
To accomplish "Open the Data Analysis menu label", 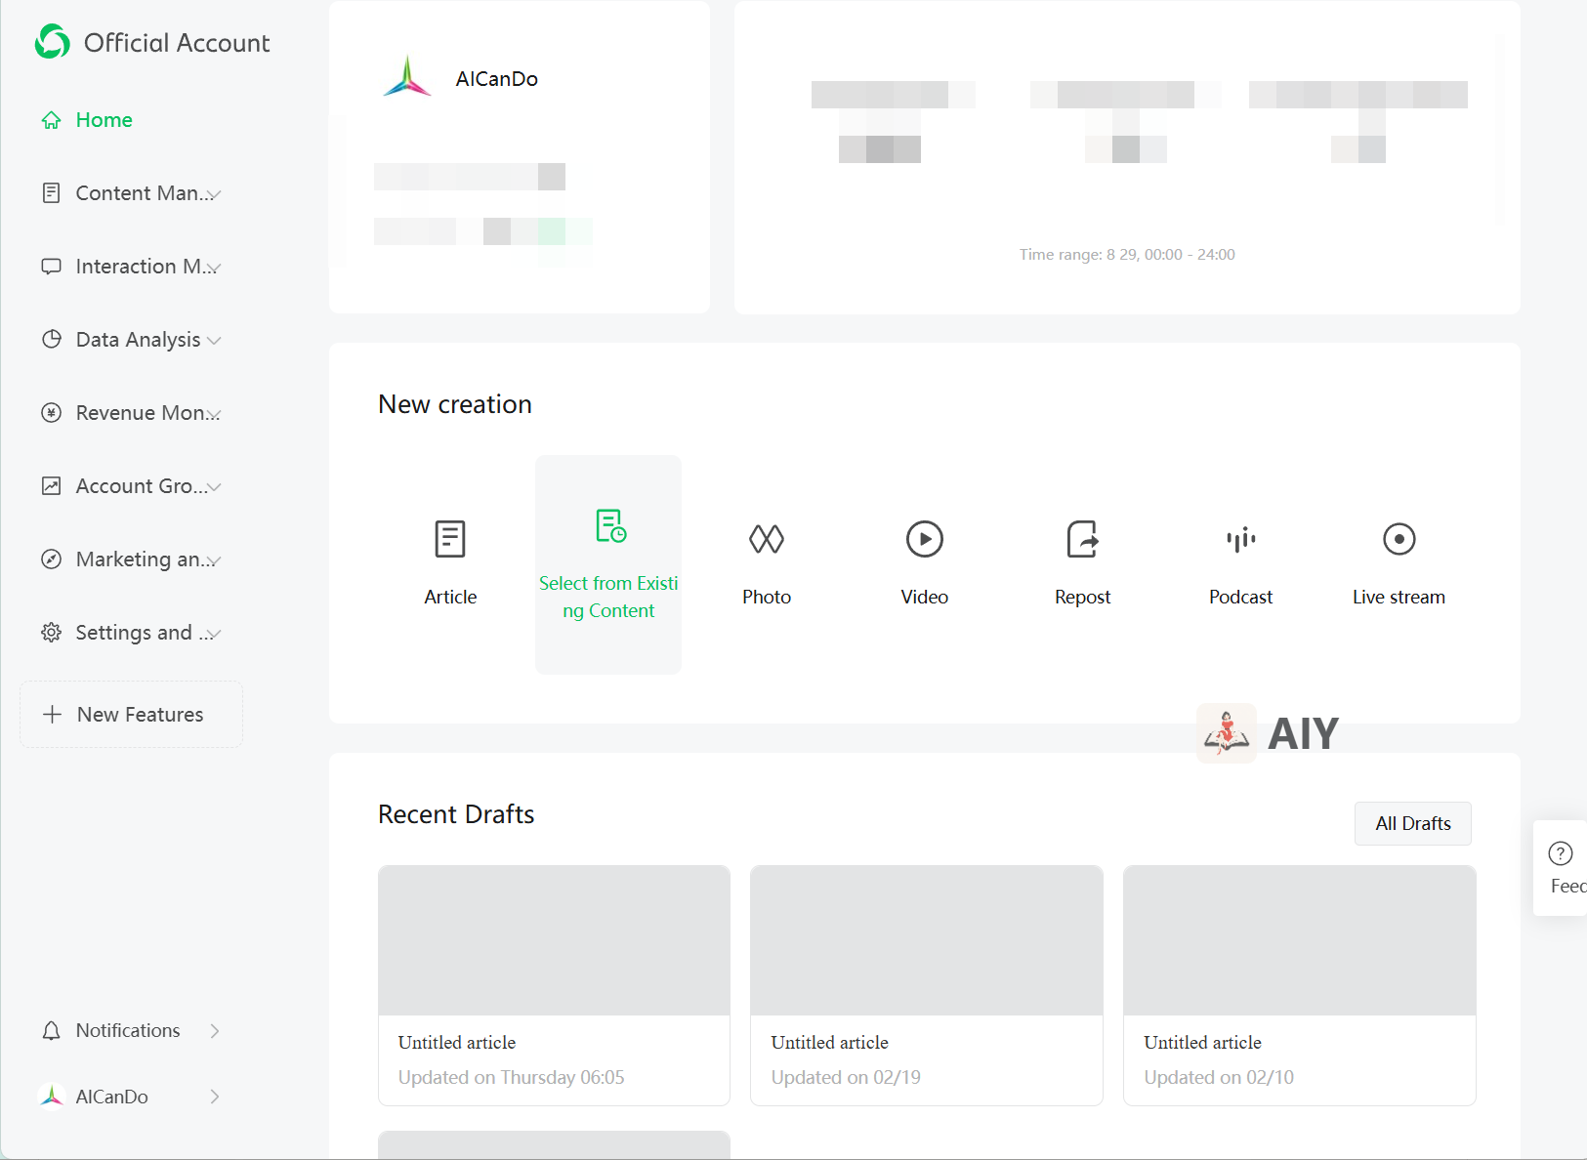I will (139, 340).
